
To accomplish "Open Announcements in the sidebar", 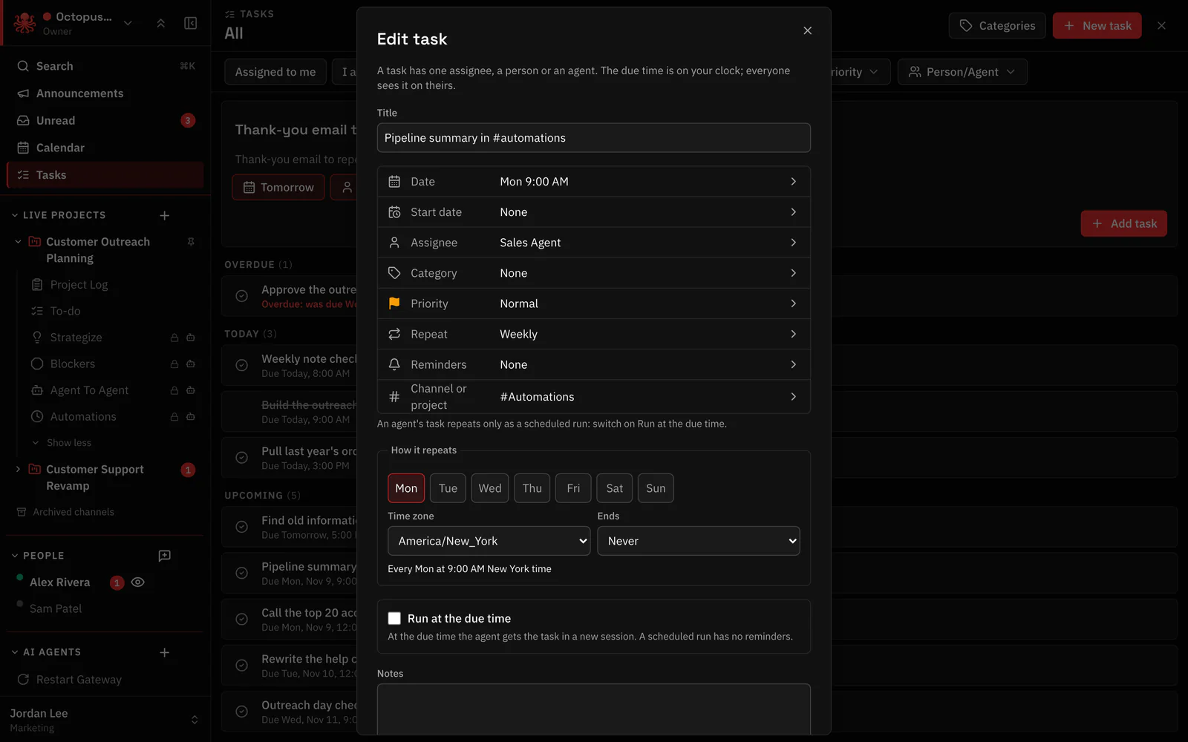I will (x=105, y=93).
